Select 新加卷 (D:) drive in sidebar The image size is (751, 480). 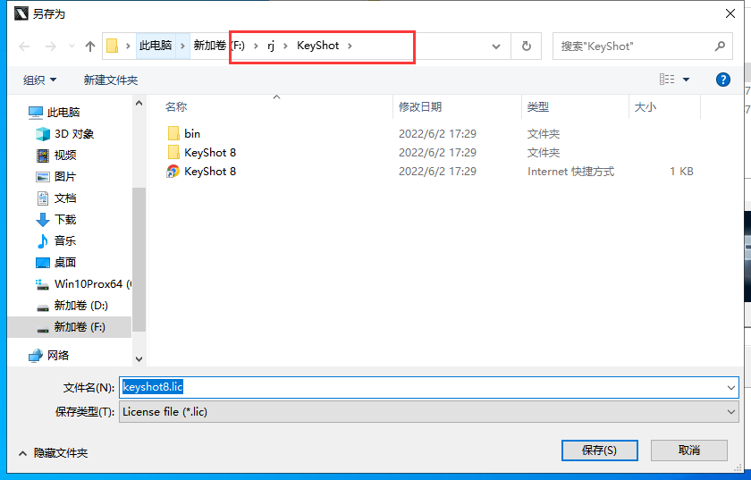tap(72, 306)
